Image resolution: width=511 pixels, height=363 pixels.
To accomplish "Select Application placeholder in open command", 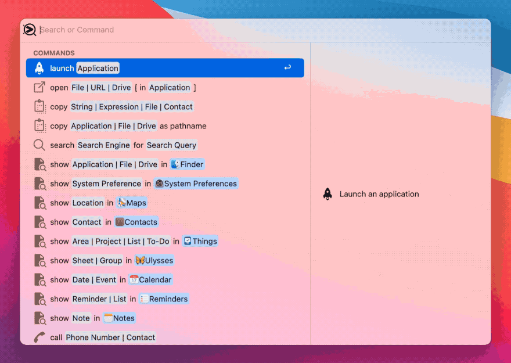I will pyautogui.click(x=170, y=87).
